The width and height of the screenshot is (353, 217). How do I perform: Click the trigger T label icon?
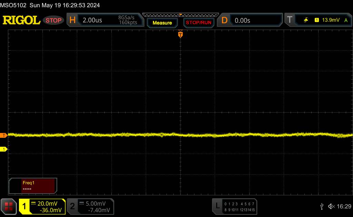point(290,20)
